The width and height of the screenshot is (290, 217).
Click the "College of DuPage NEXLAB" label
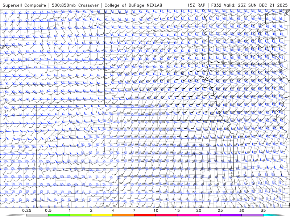[x=133, y=5]
